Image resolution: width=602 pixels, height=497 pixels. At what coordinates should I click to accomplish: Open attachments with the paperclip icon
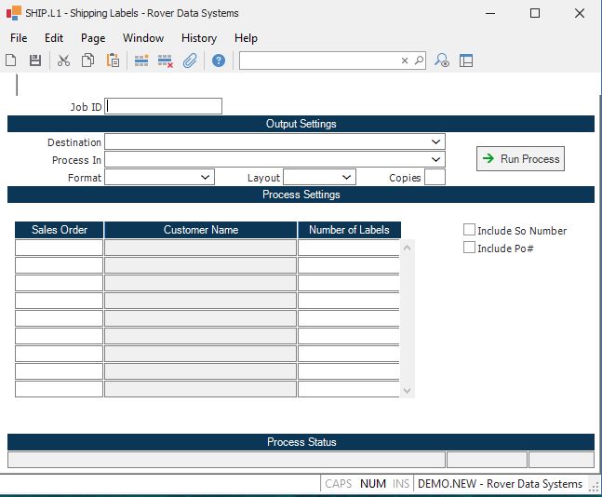(x=190, y=60)
